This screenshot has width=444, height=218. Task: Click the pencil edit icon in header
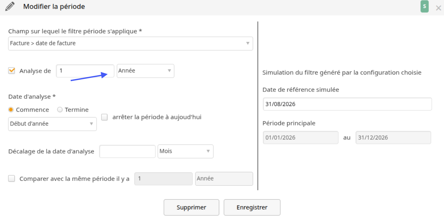click(x=10, y=7)
